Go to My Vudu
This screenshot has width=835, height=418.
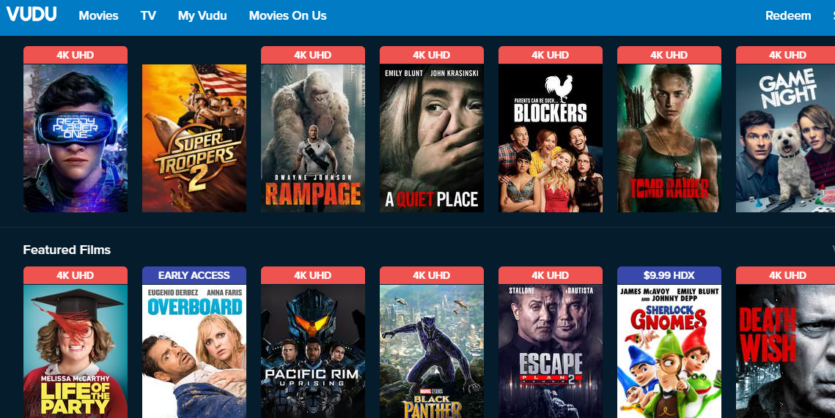pyautogui.click(x=202, y=16)
